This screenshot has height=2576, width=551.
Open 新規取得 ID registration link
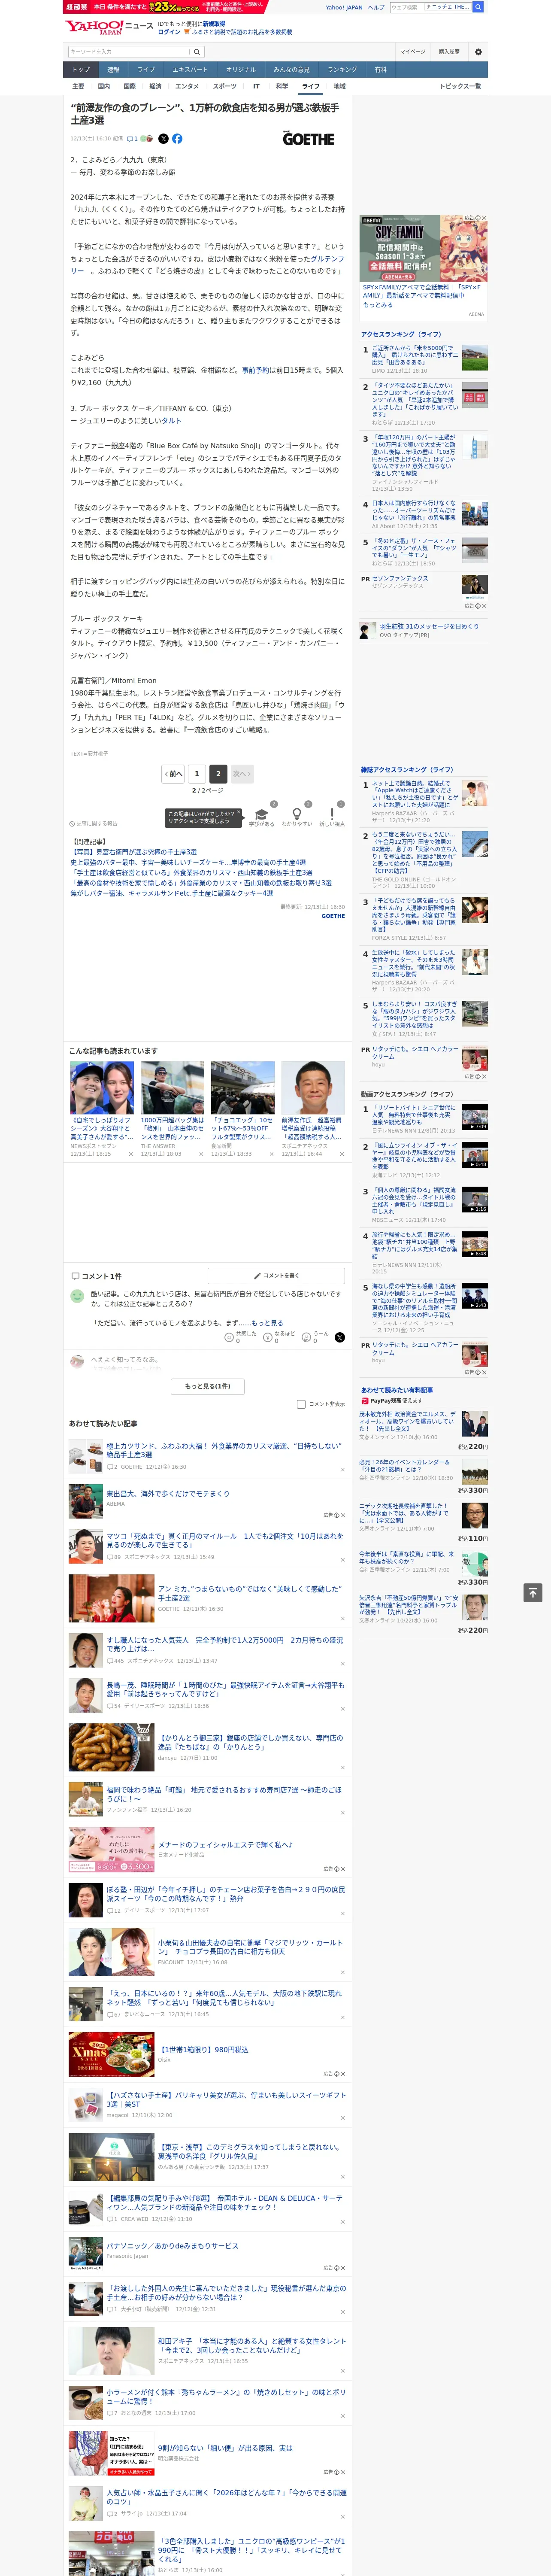pyautogui.click(x=214, y=23)
